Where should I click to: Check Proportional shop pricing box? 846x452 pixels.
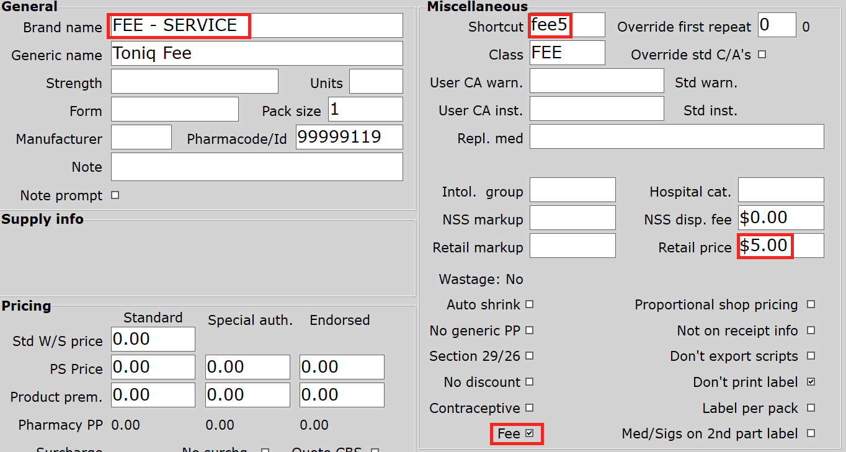[x=811, y=304]
